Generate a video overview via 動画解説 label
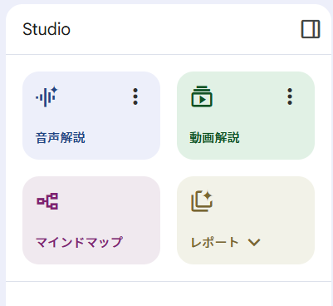 point(214,138)
